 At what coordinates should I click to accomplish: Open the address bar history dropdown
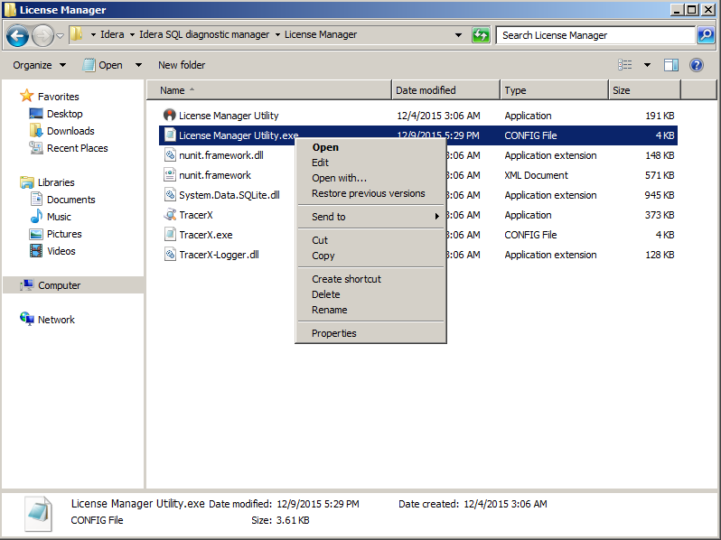click(459, 35)
